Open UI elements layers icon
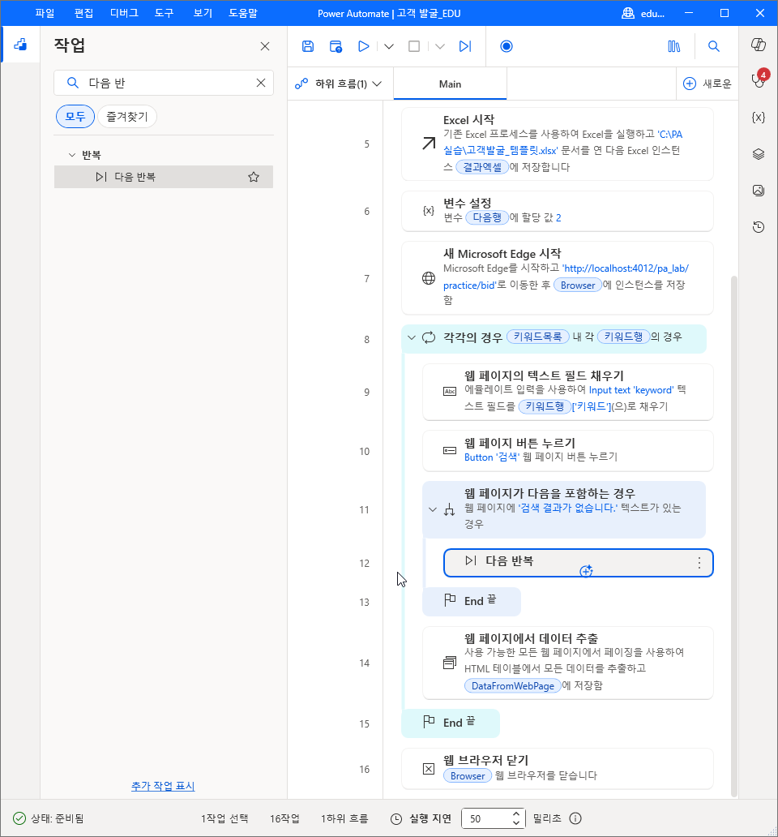This screenshot has width=778, height=837. click(759, 154)
